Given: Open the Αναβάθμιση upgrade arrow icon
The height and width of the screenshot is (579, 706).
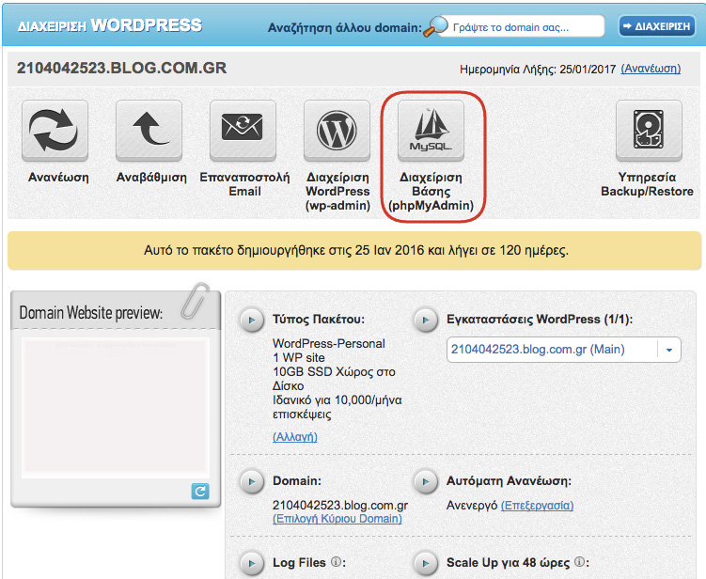Looking at the screenshot, I should pyautogui.click(x=149, y=130).
